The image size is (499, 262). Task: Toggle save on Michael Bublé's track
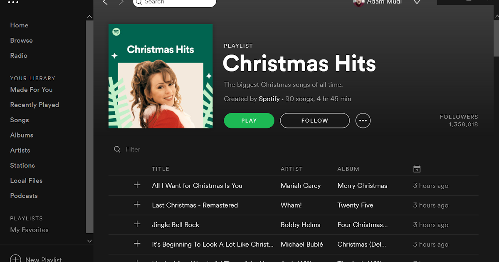pyautogui.click(x=137, y=244)
